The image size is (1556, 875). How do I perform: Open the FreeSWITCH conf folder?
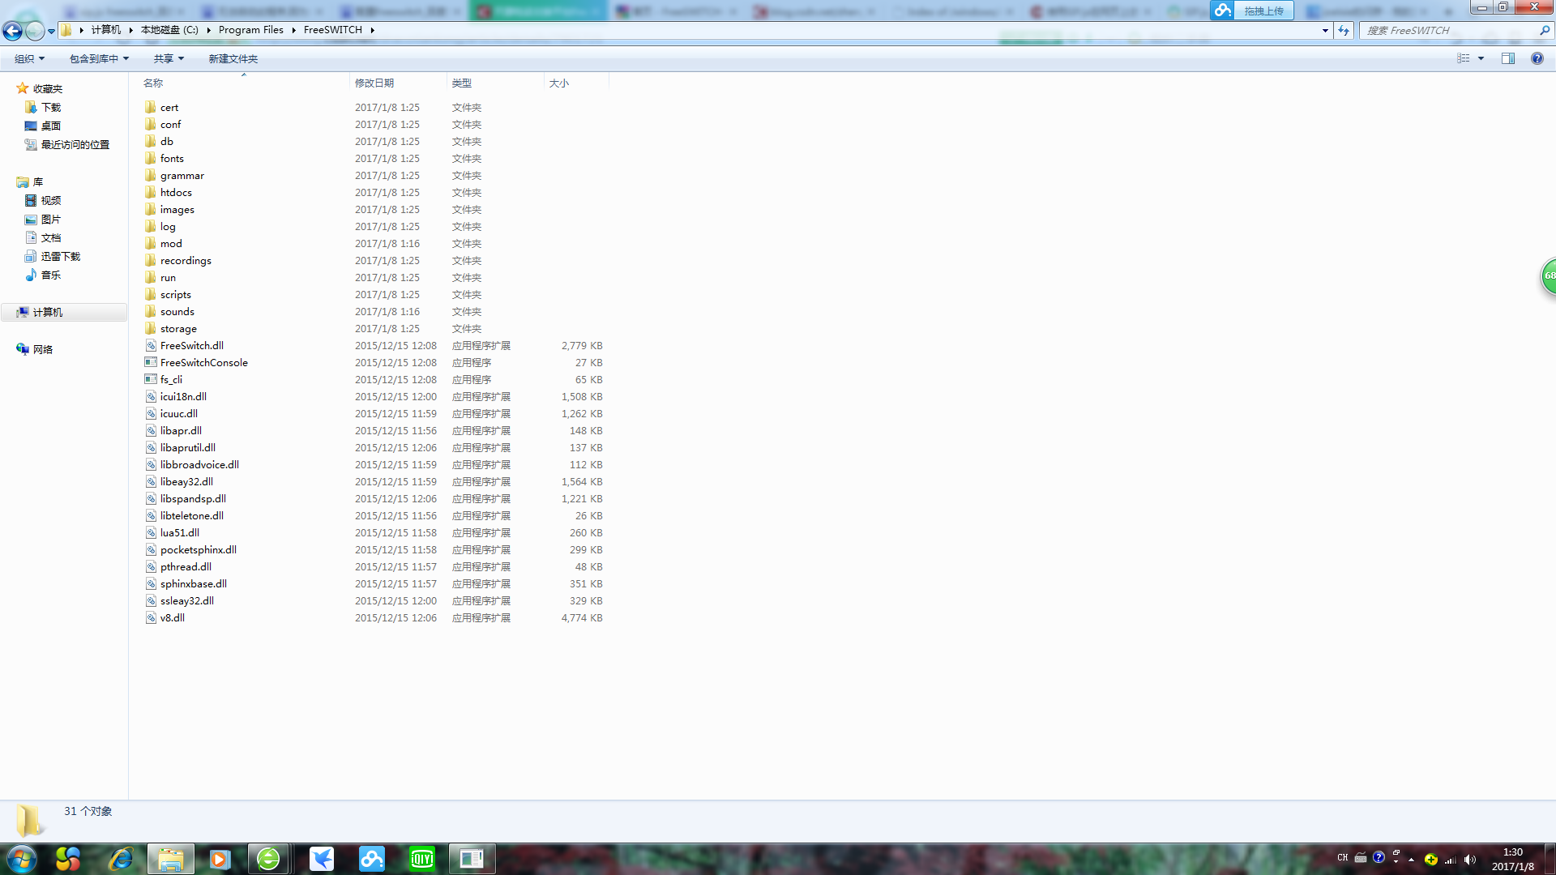[x=170, y=124]
